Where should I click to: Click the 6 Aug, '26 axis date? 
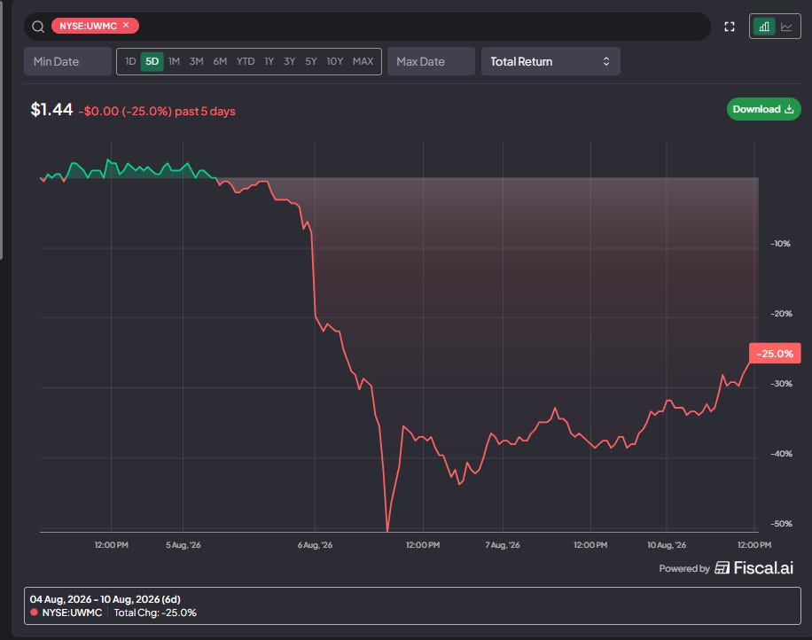coord(315,545)
